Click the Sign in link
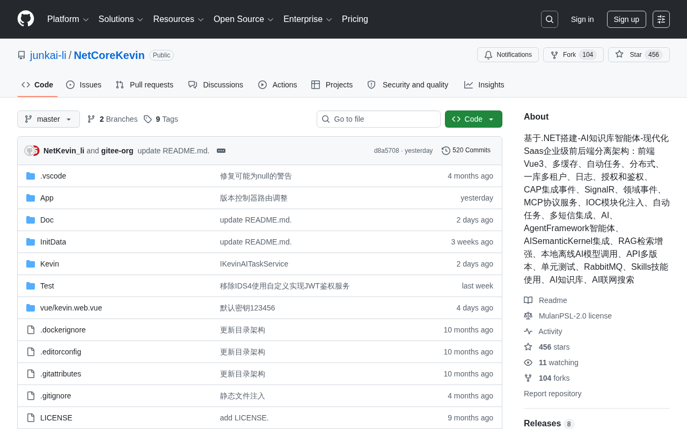 pyautogui.click(x=582, y=19)
